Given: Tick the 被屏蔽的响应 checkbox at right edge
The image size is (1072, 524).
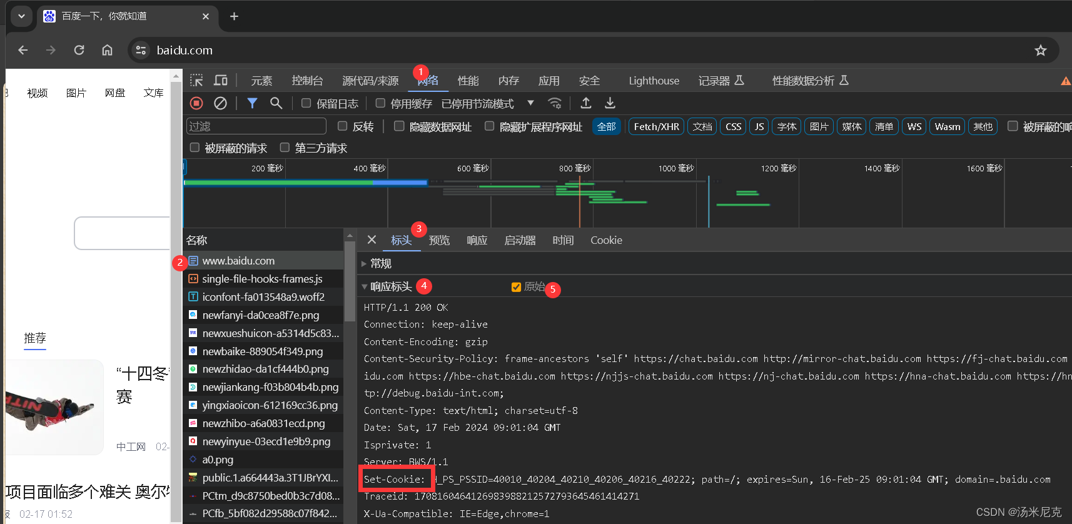Looking at the screenshot, I should tap(1013, 126).
